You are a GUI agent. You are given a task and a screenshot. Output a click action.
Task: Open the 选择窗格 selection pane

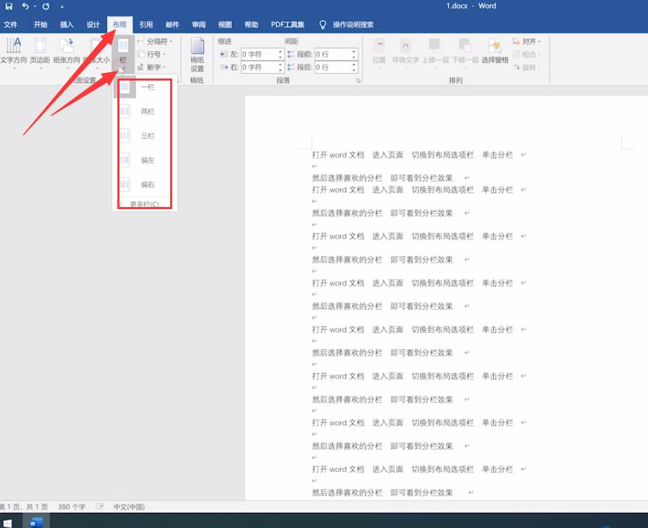(495, 51)
